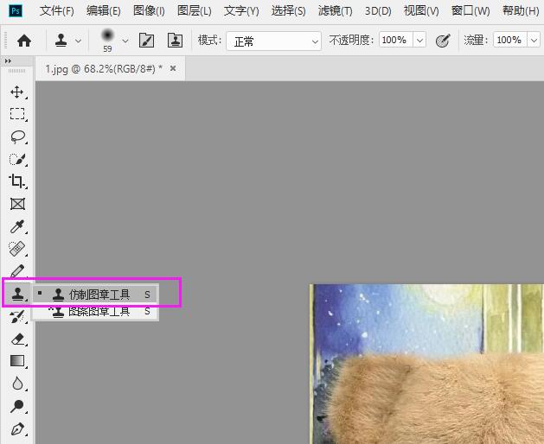Open the brush preset picker arrow
Viewport: 544px width, 444px height.
125,41
